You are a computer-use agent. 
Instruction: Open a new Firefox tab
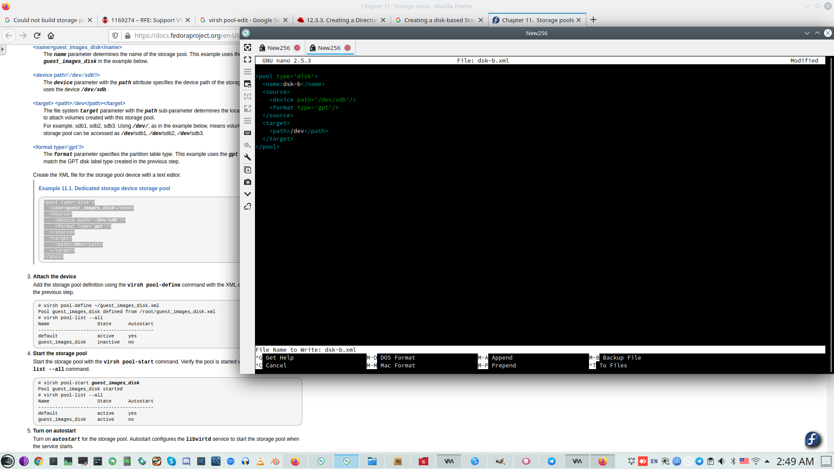[593, 20]
